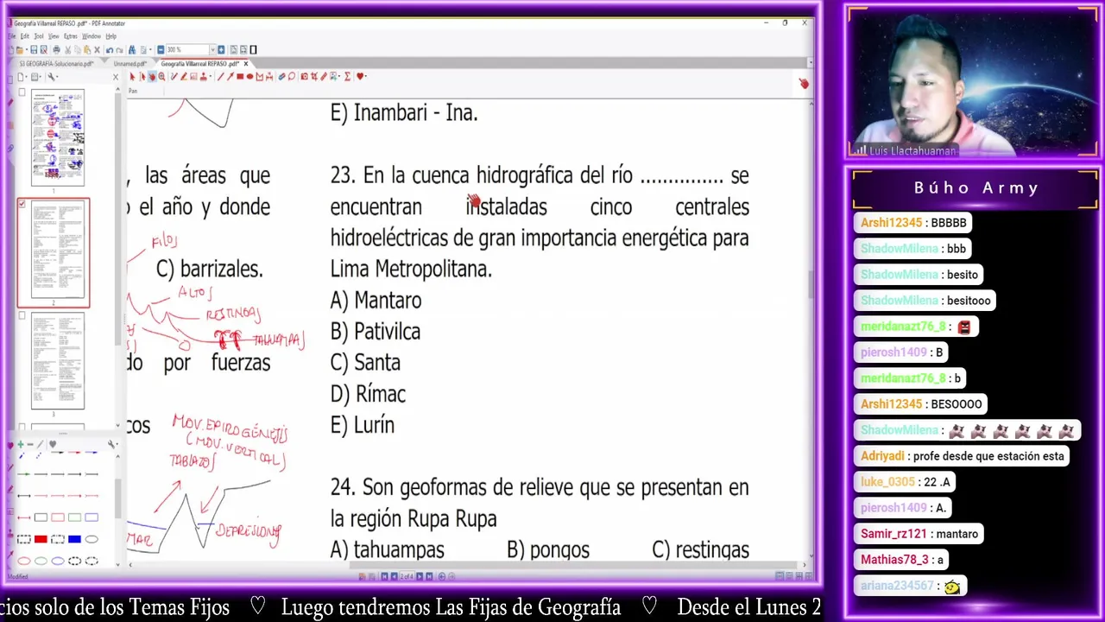Open the Extras menu
The height and width of the screenshot is (622, 1105).
tap(71, 36)
